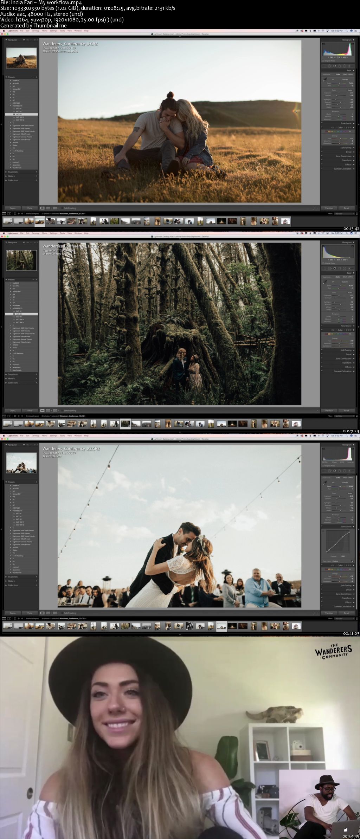Click the Previous button in Wanderers_Conference_13 frame
Image resolution: width=360 pixels, height=839 pixels.
[x=329, y=410]
